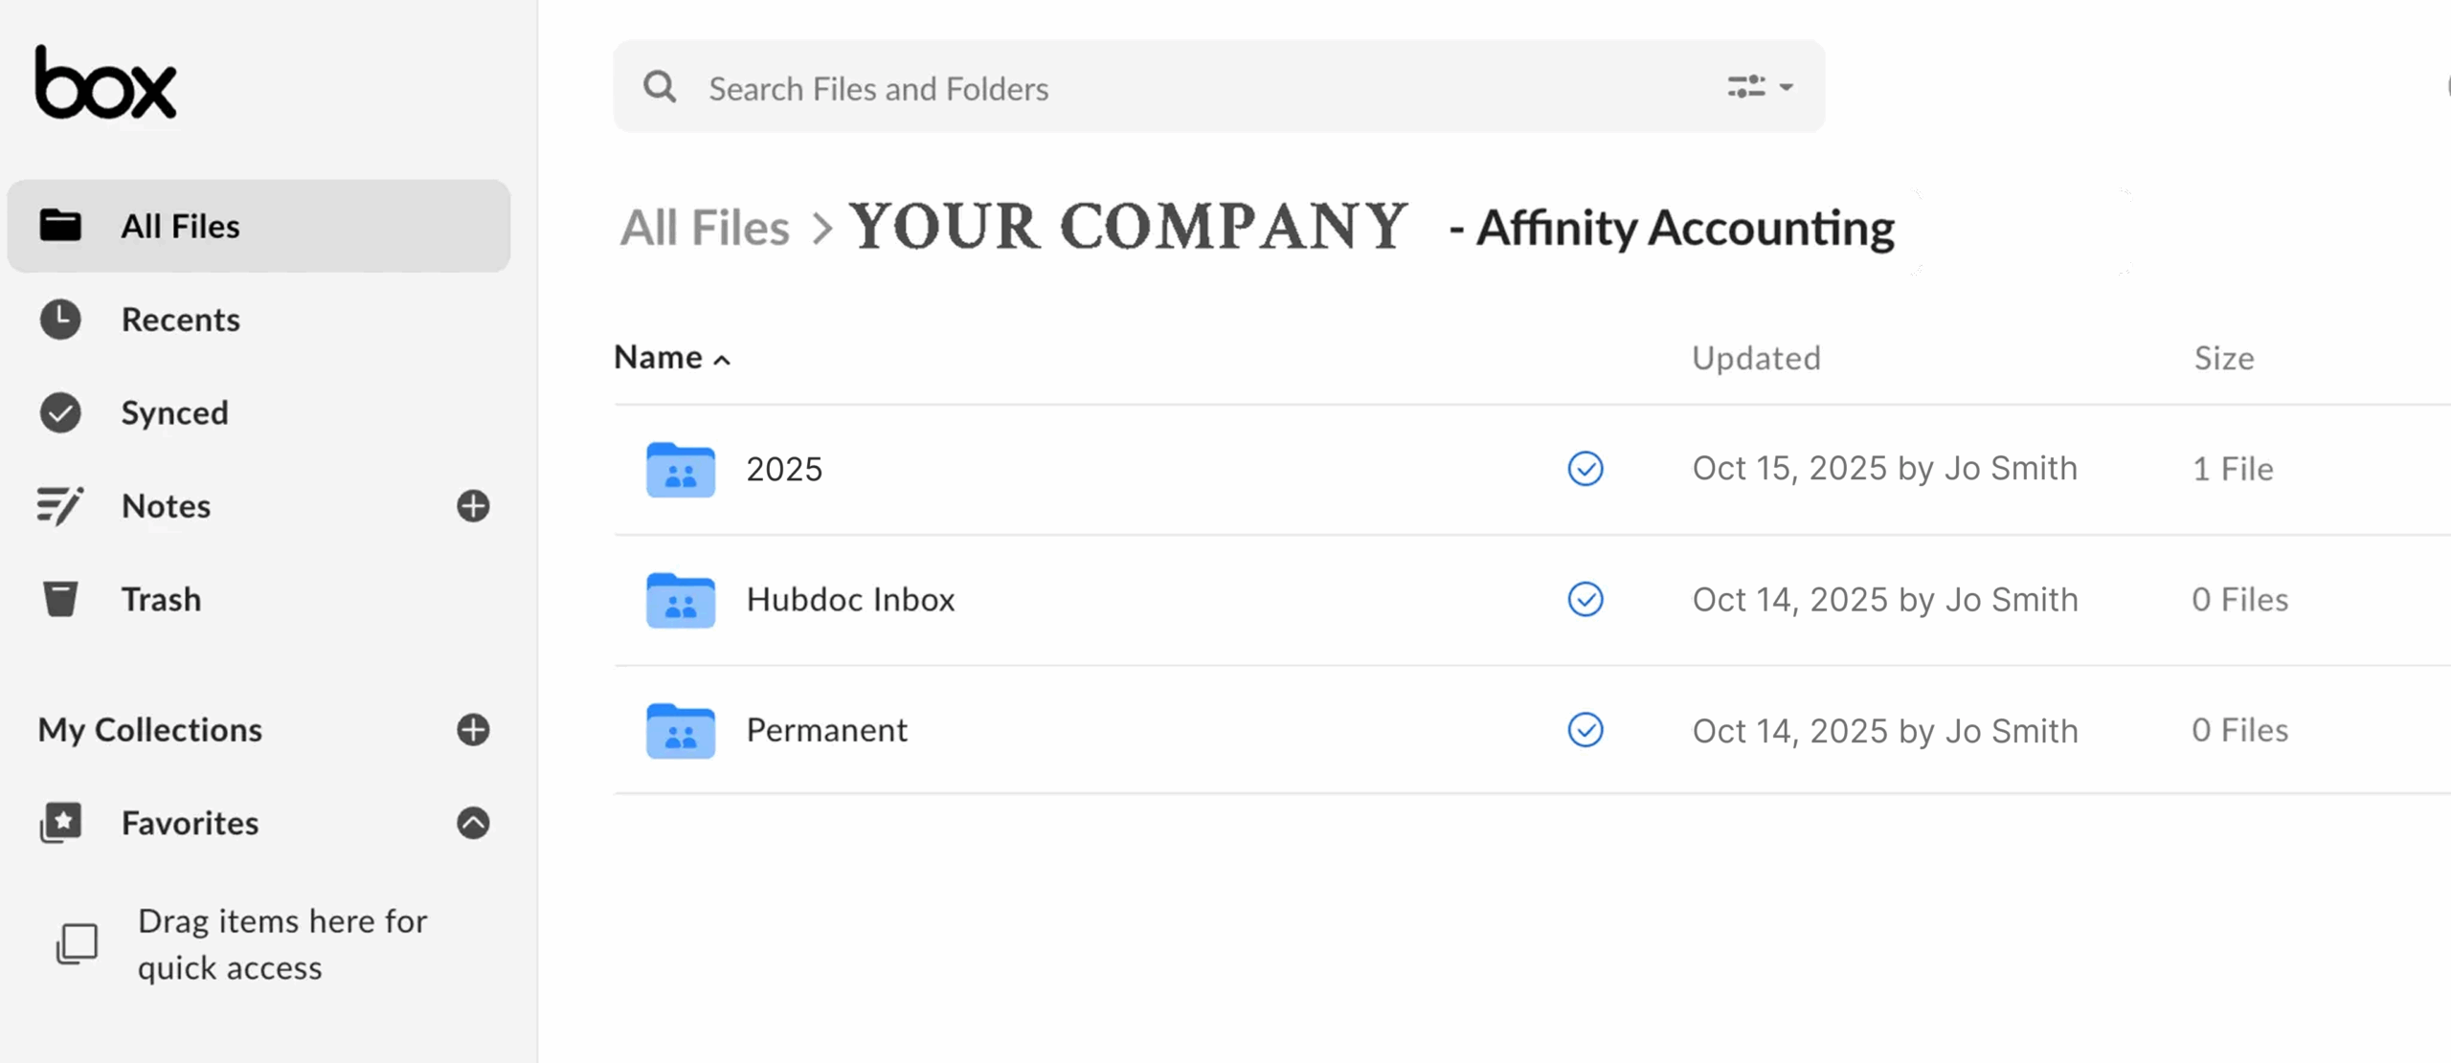Image resolution: width=2451 pixels, height=1063 pixels.
Task: Create a new collection with plus icon
Action: coord(473,729)
